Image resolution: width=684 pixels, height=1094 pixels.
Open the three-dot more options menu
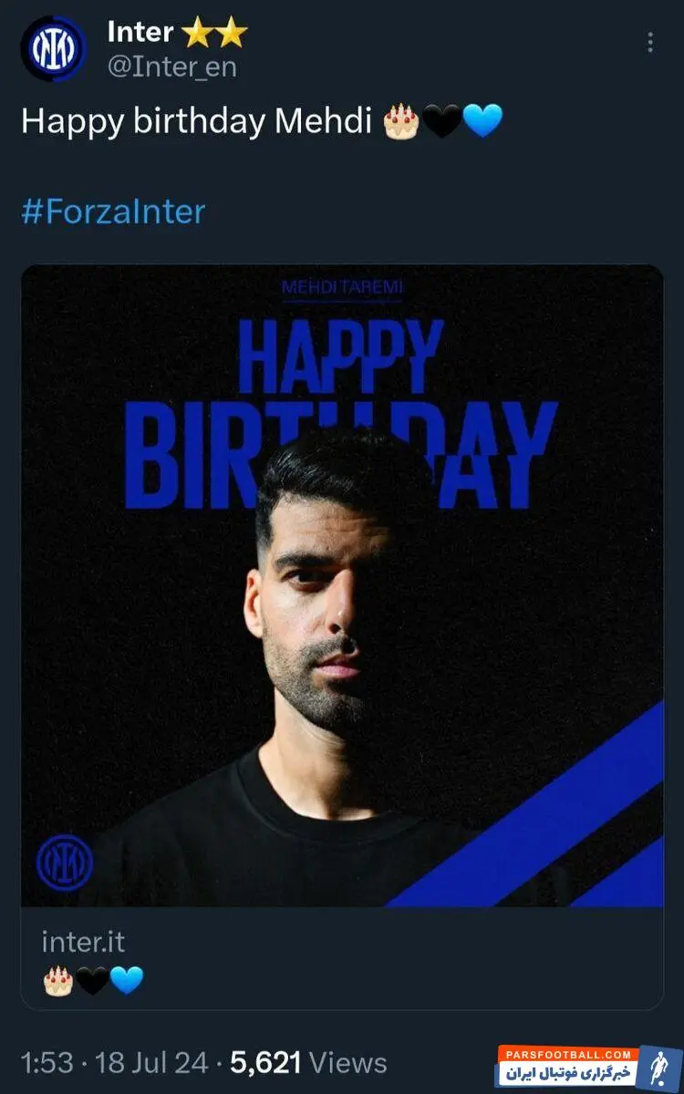click(649, 42)
